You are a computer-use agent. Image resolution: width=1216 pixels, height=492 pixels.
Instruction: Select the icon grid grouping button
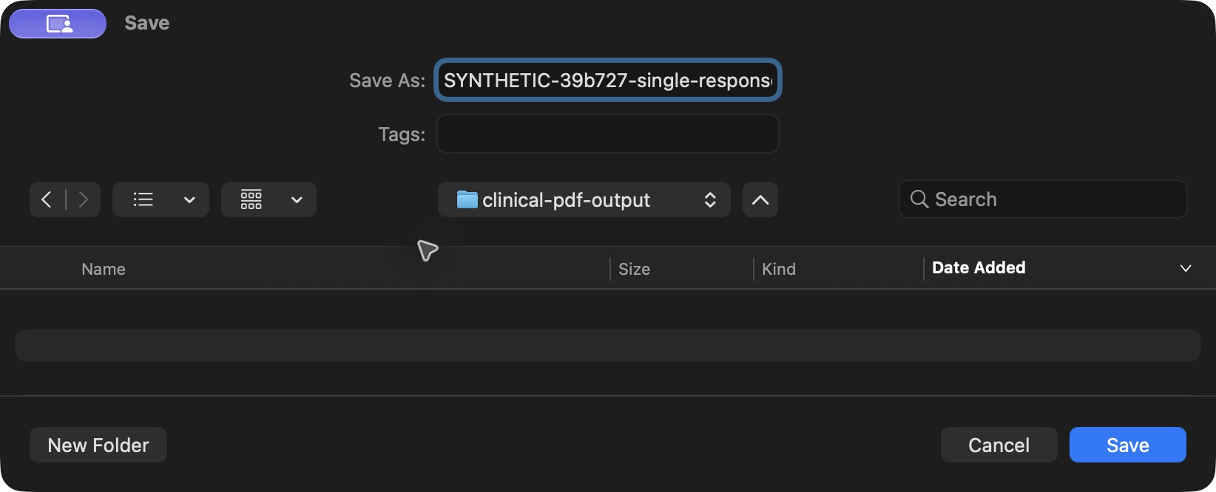tap(251, 199)
